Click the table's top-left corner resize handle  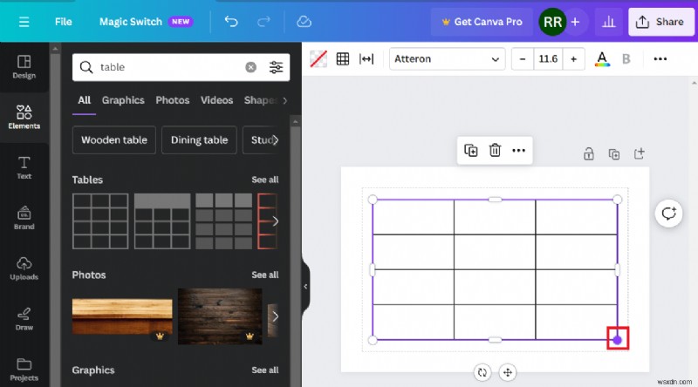[x=373, y=200]
